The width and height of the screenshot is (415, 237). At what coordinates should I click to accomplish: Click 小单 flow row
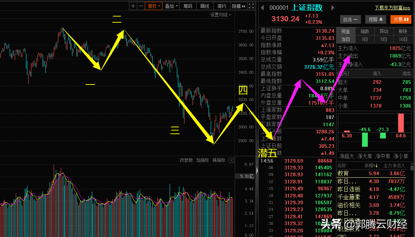coord(374,106)
